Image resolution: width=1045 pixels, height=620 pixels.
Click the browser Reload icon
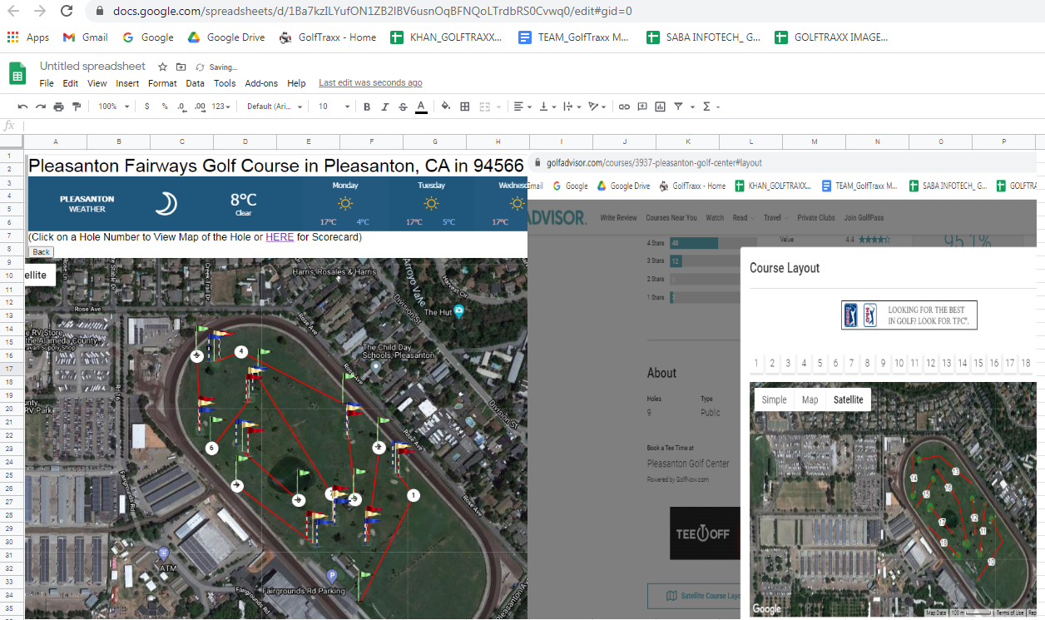click(x=67, y=11)
